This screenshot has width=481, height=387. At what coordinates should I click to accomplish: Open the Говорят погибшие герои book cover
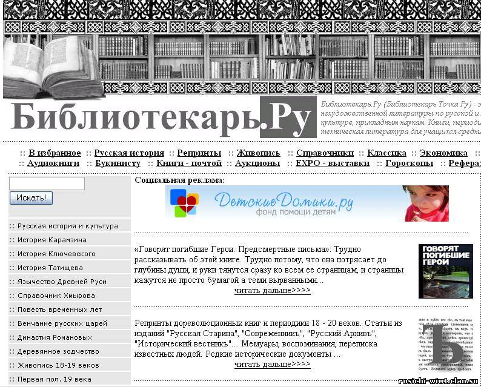[x=446, y=271]
